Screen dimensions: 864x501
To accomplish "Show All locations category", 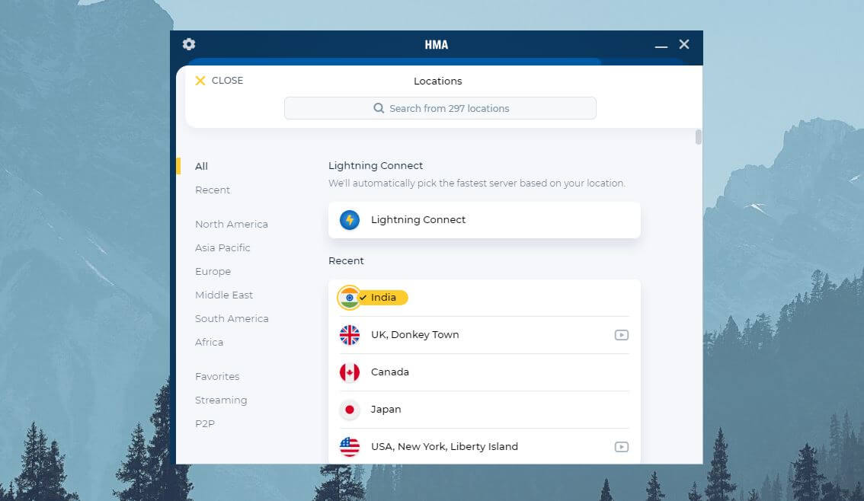I will (201, 166).
